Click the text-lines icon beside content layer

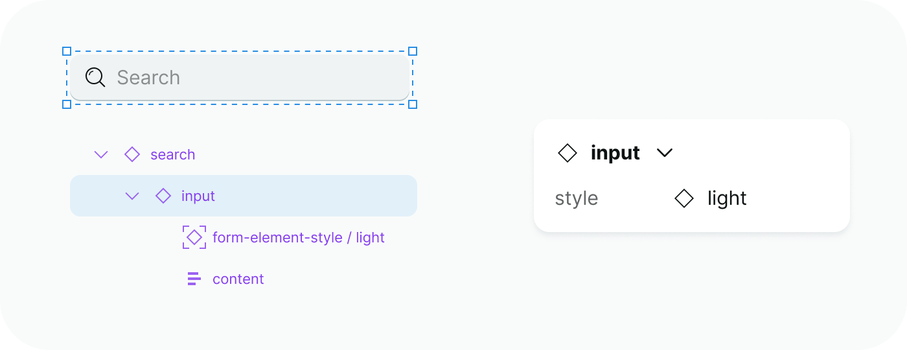point(194,279)
